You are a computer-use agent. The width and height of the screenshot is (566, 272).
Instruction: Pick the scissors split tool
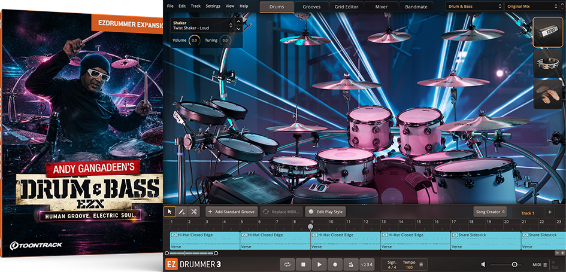[194, 212]
